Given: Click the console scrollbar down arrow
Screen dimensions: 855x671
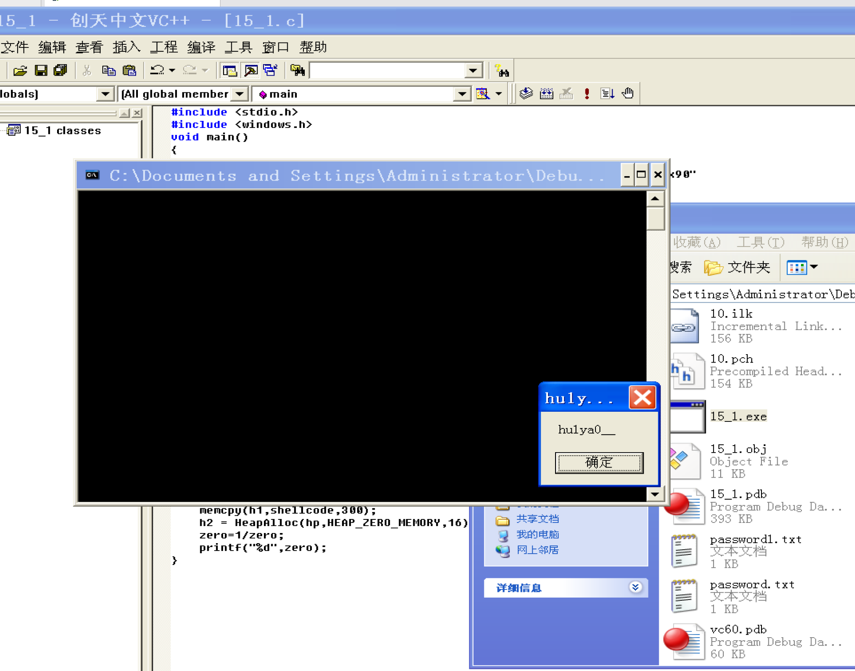Looking at the screenshot, I should (655, 494).
